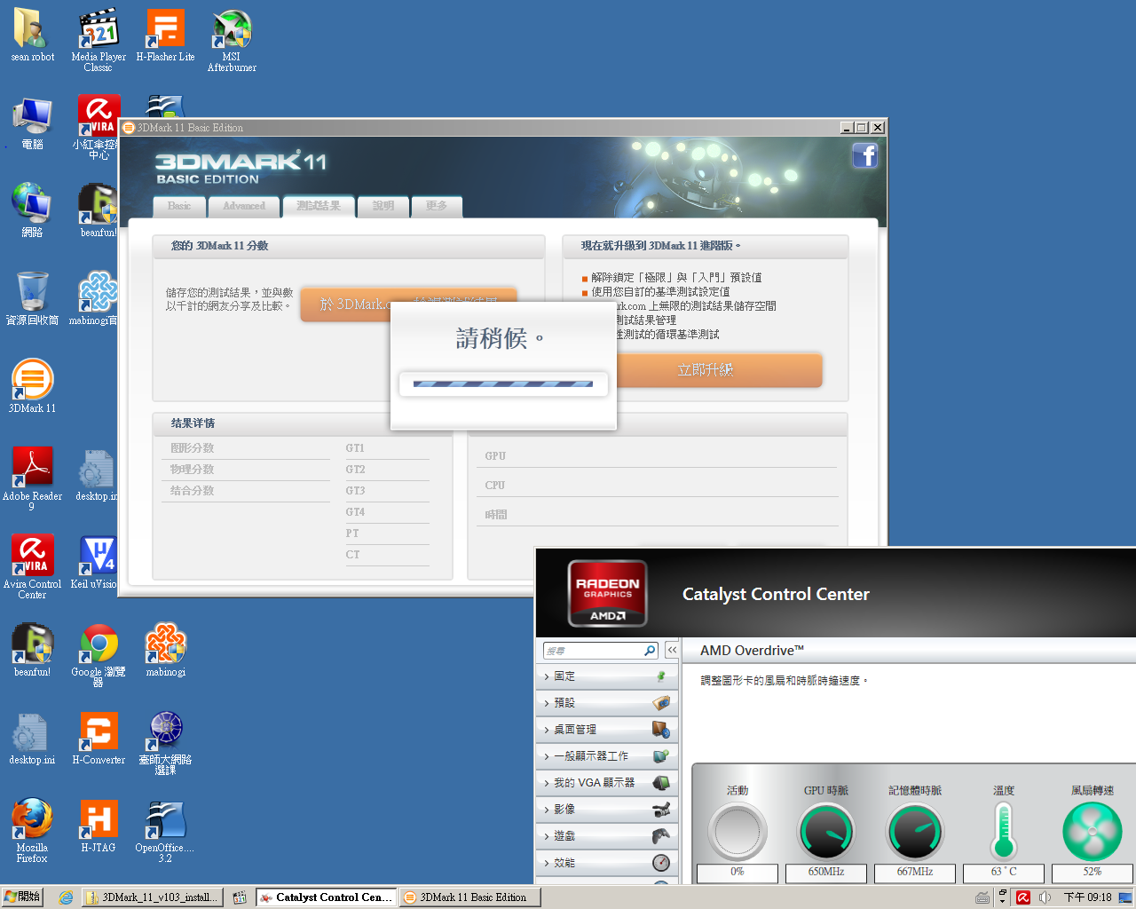Click the pin icon in 固定 row
Screen dimensions: 1136x909
pyautogui.click(x=661, y=676)
